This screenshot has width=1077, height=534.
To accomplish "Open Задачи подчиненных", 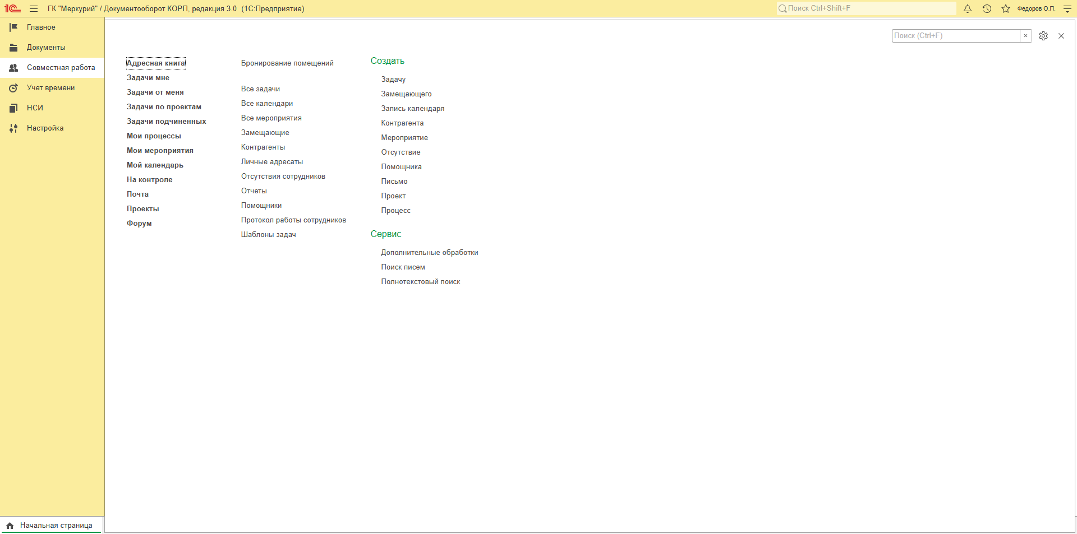I will click(167, 121).
